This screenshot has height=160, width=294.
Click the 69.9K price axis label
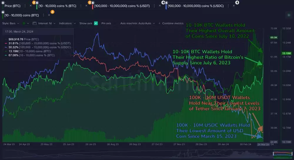point(274,38)
